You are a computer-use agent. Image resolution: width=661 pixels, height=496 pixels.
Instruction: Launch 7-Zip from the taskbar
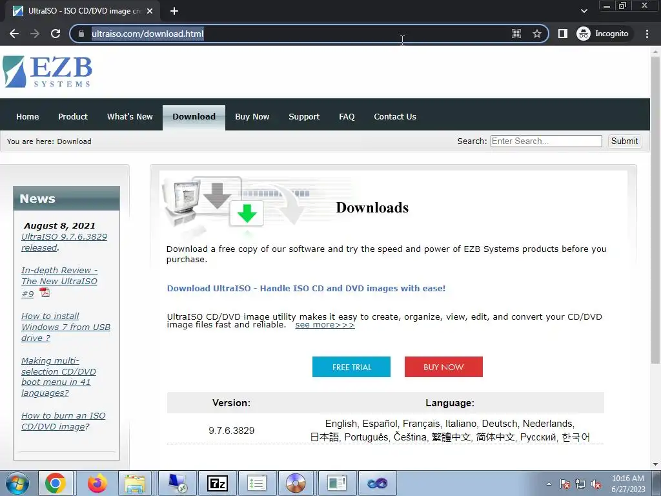point(217,483)
